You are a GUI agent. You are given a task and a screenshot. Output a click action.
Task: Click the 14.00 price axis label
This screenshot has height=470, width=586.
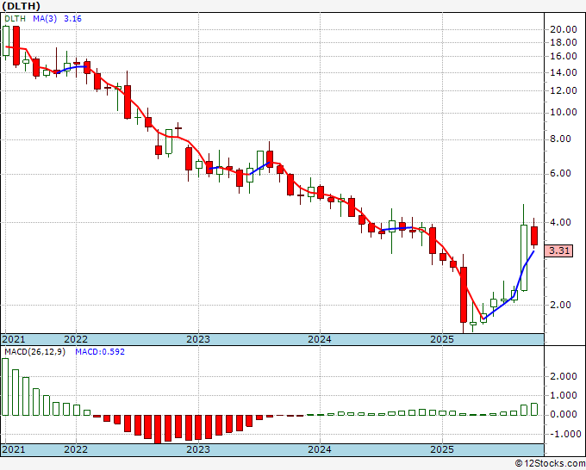click(x=563, y=72)
